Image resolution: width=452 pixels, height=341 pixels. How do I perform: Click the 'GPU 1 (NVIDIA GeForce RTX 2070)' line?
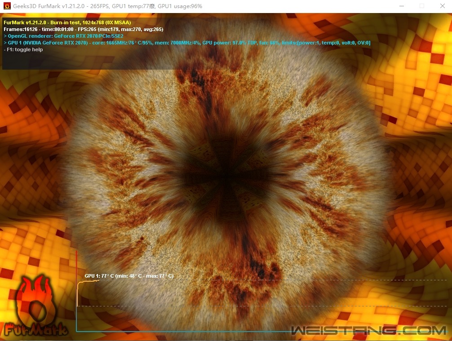(187, 43)
